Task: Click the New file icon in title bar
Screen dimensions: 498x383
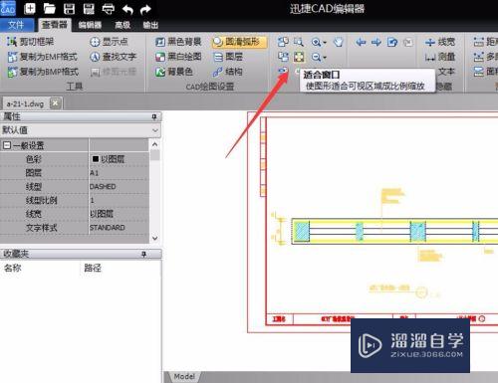Action: [30, 9]
